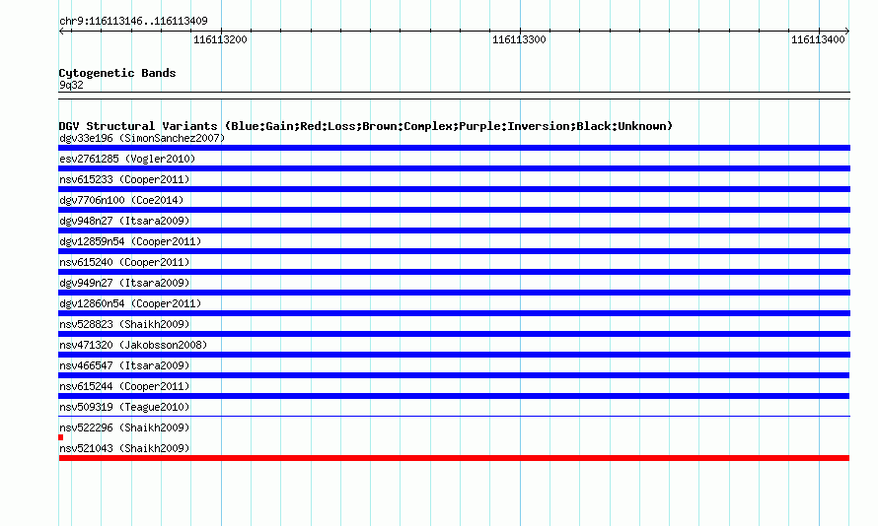Open the nsv528823 (Shaikh2009) blue bar
Image resolution: width=878 pixels, height=526 pixels.
454,334
